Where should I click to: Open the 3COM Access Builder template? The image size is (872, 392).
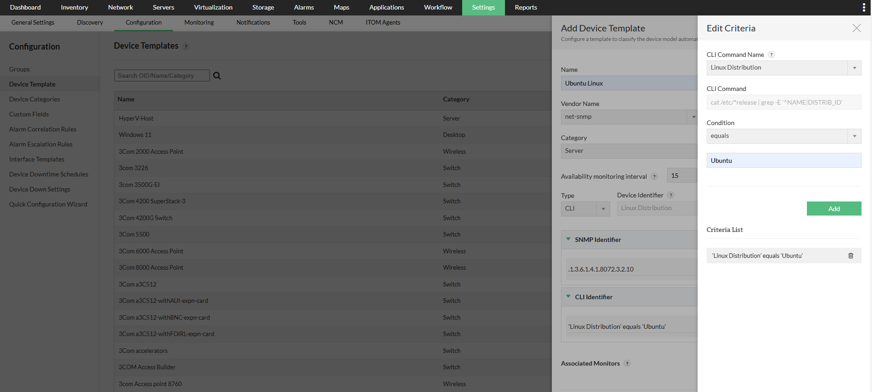pos(147,367)
